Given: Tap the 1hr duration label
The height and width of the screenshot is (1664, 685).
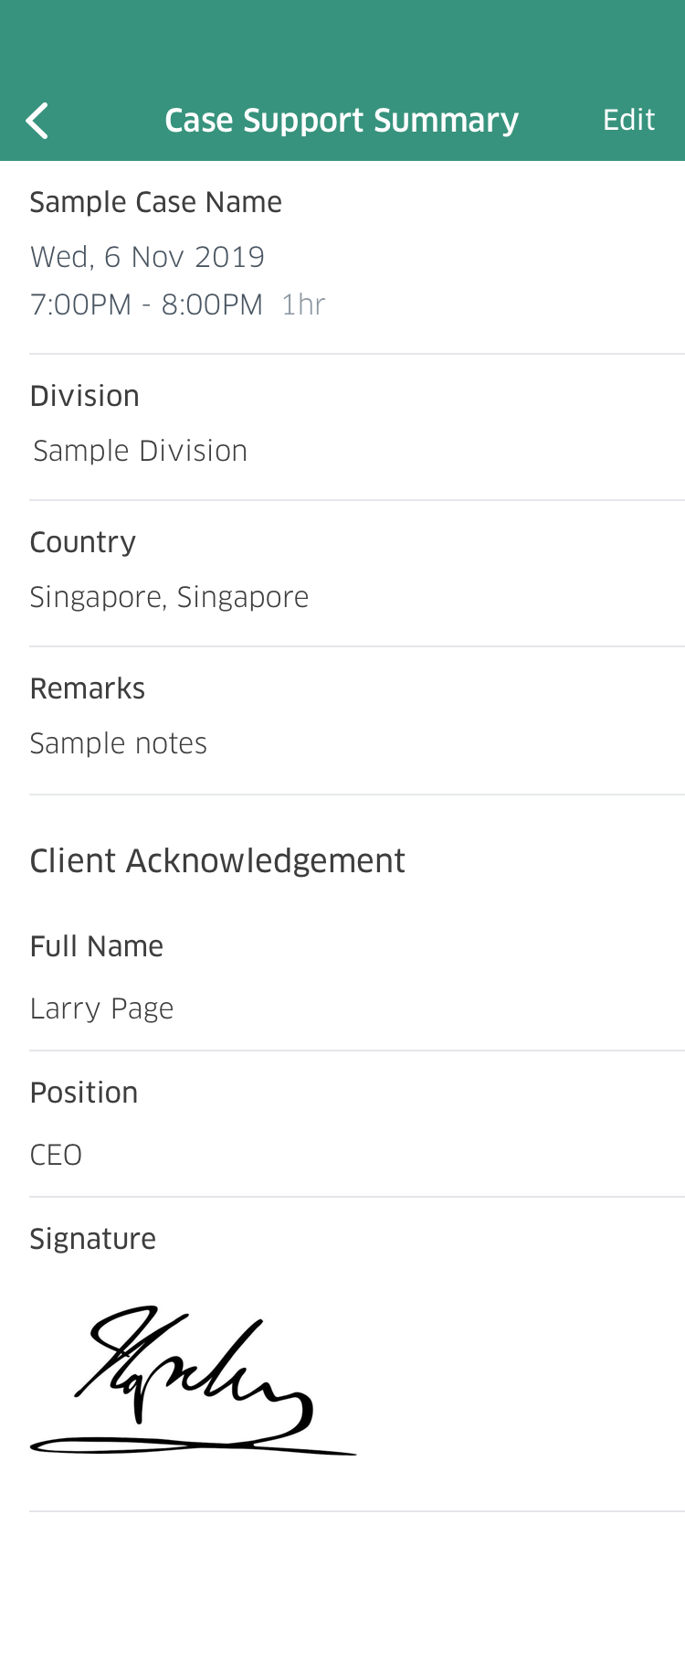Looking at the screenshot, I should [303, 304].
